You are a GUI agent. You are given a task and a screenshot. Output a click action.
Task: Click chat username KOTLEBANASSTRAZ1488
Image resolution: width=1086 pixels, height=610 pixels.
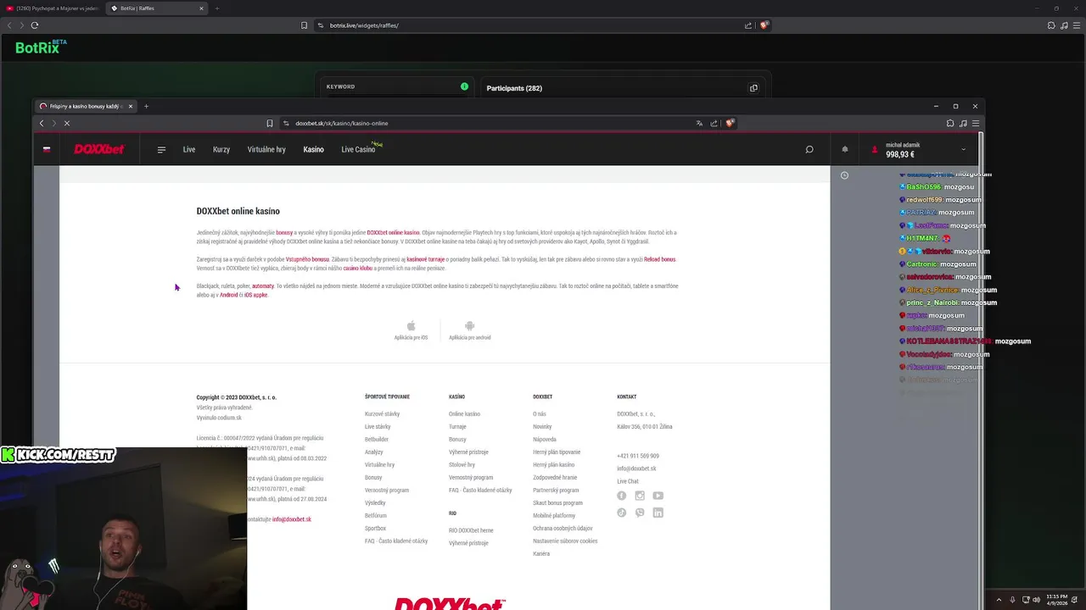[x=949, y=341]
